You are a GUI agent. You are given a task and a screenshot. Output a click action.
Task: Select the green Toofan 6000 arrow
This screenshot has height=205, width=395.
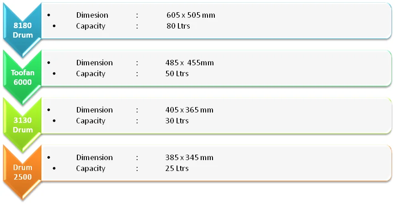[23, 77]
